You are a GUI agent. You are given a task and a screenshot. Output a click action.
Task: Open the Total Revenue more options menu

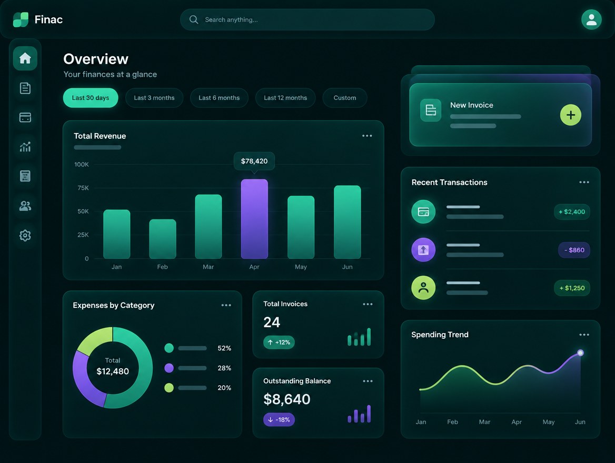(x=367, y=136)
